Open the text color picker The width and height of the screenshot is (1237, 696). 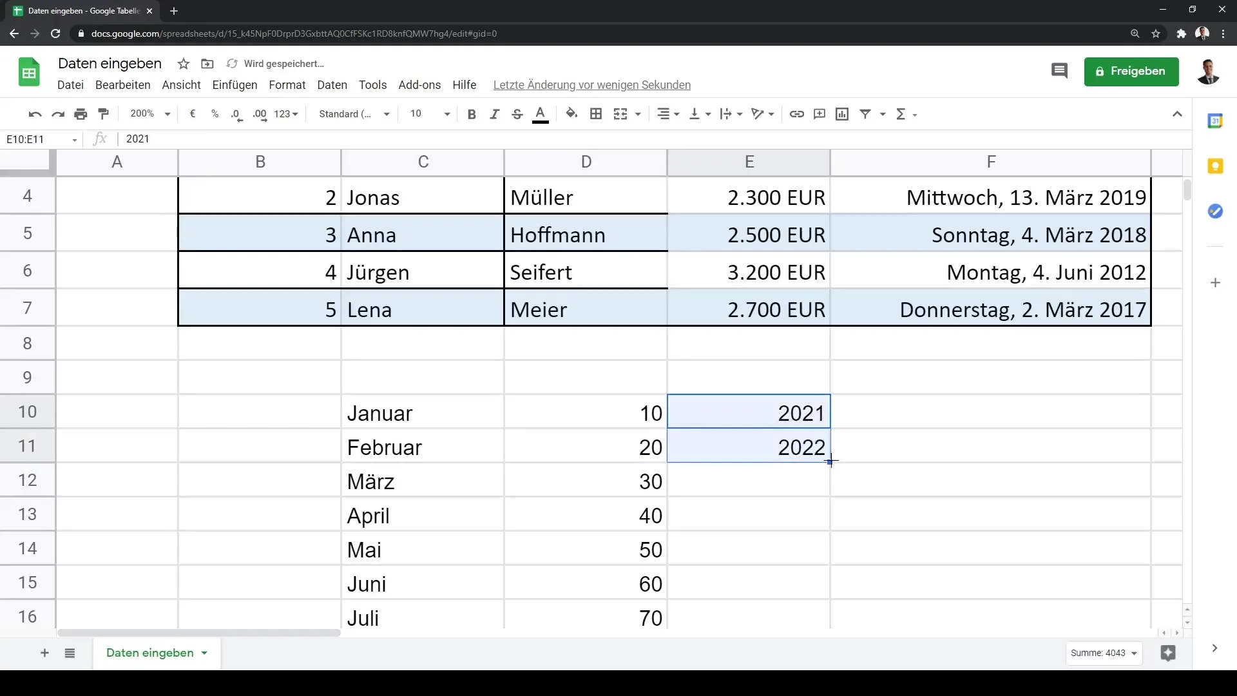(541, 114)
